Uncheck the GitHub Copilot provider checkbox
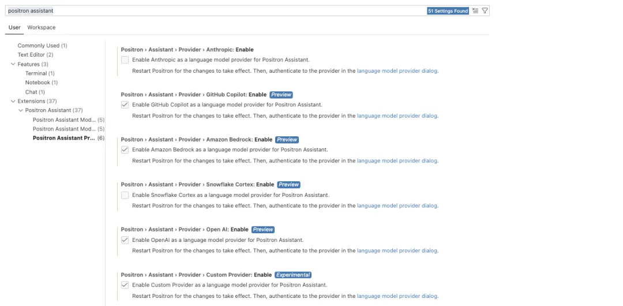Image resolution: width=623 pixels, height=306 pixels. (125, 105)
